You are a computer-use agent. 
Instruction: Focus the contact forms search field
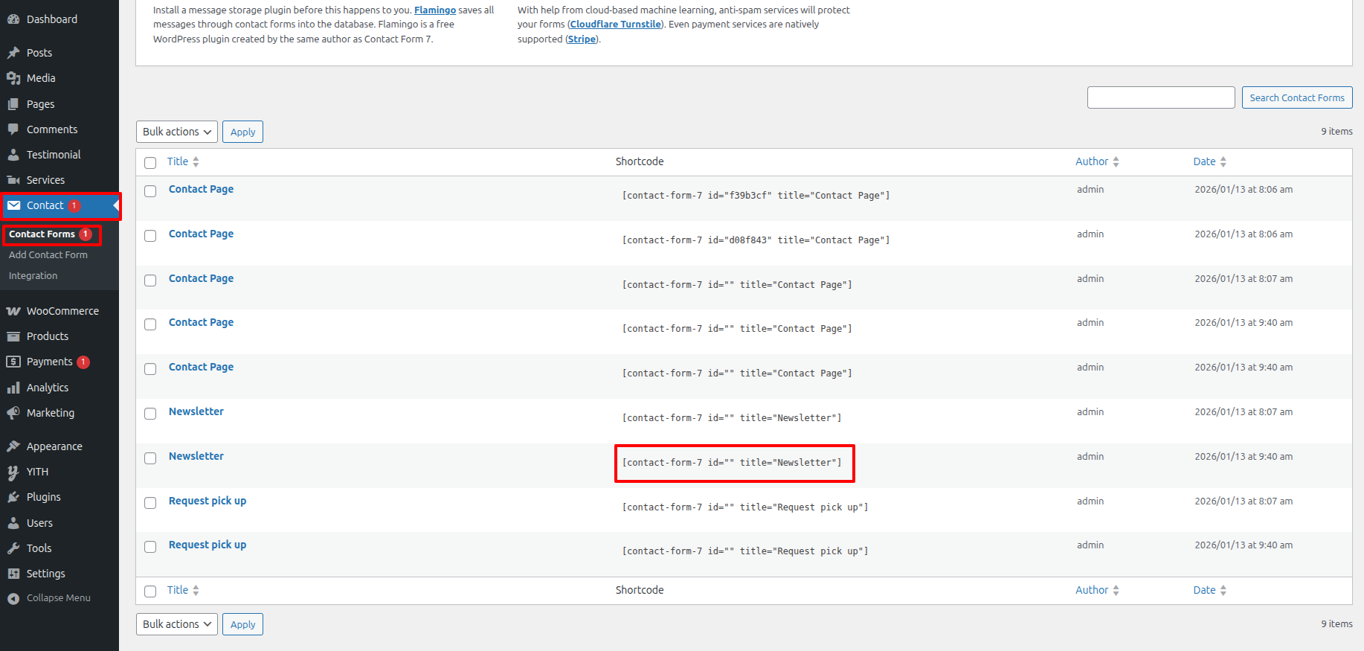point(1160,97)
